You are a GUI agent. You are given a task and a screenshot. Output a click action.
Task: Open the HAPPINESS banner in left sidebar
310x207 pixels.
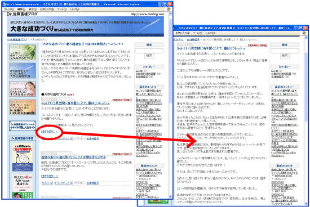[23, 89]
